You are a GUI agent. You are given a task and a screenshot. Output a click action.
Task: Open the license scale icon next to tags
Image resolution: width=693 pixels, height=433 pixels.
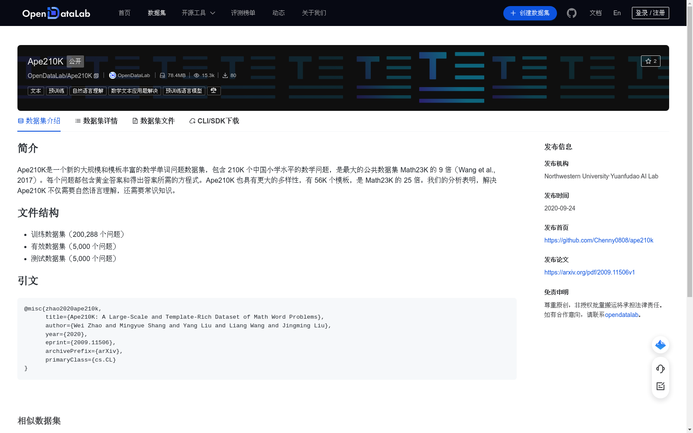213,90
